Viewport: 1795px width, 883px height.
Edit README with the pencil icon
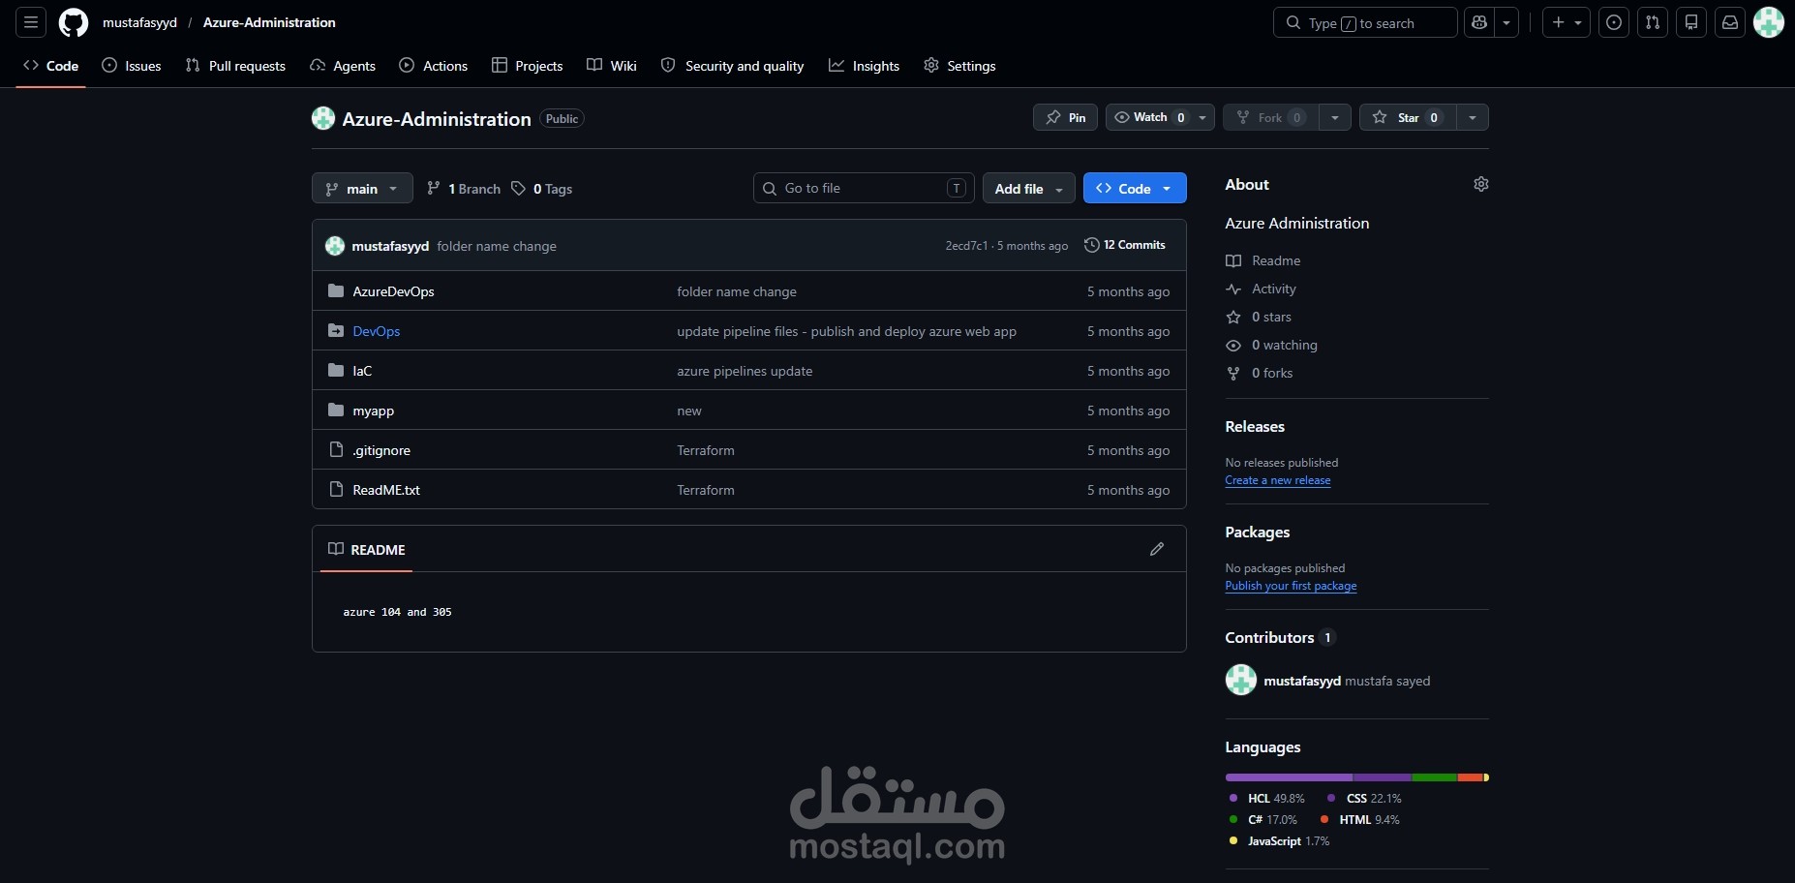click(x=1157, y=549)
